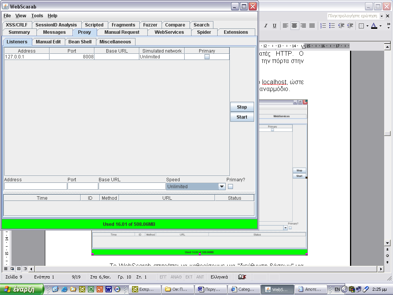393x295 pixels.
Task: Increase indent in Word toolbar
Action: (350, 26)
